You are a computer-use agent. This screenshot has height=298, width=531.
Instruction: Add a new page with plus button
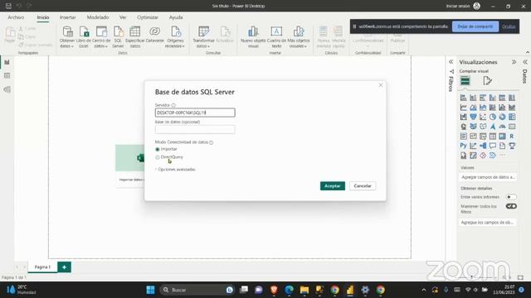64,267
